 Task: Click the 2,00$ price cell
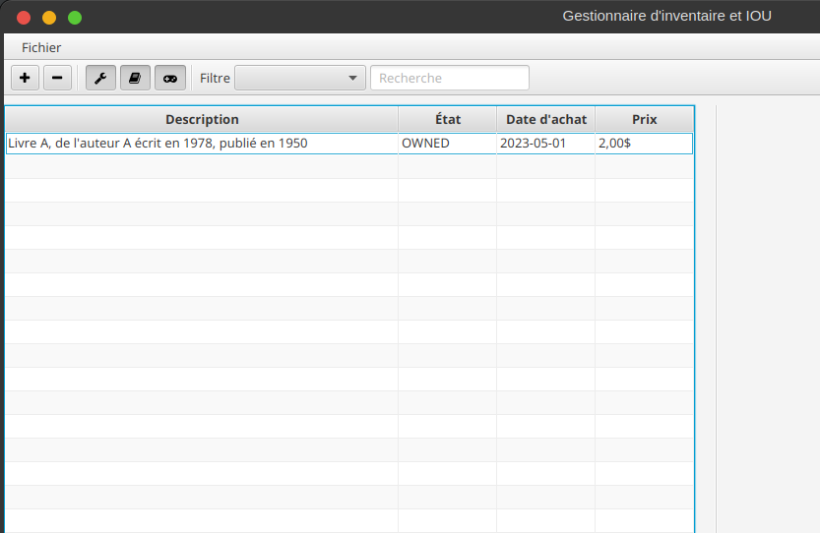[644, 144]
